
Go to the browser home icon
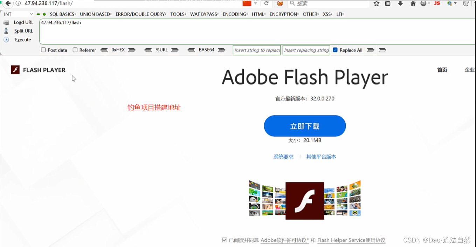pos(413,4)
